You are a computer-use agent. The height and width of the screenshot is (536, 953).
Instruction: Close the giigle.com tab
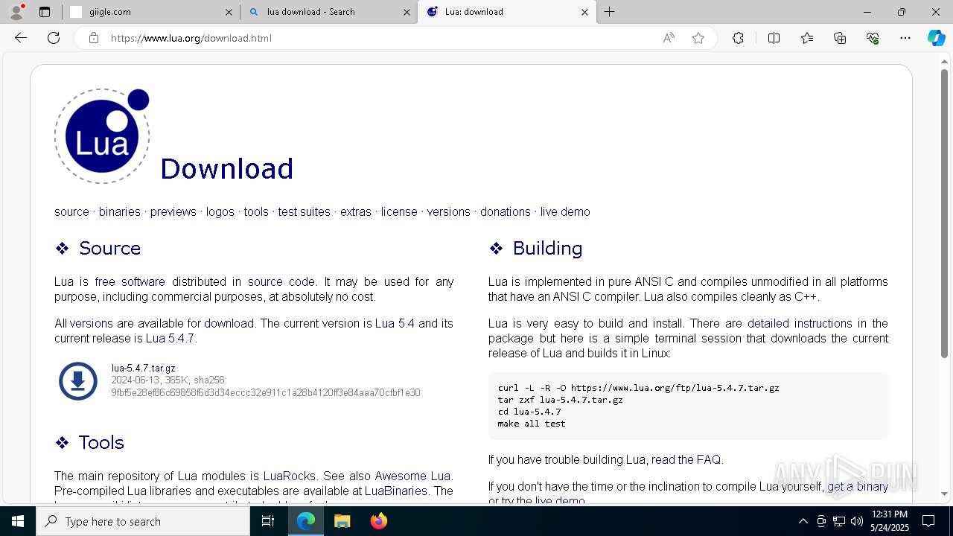[229, 12]
